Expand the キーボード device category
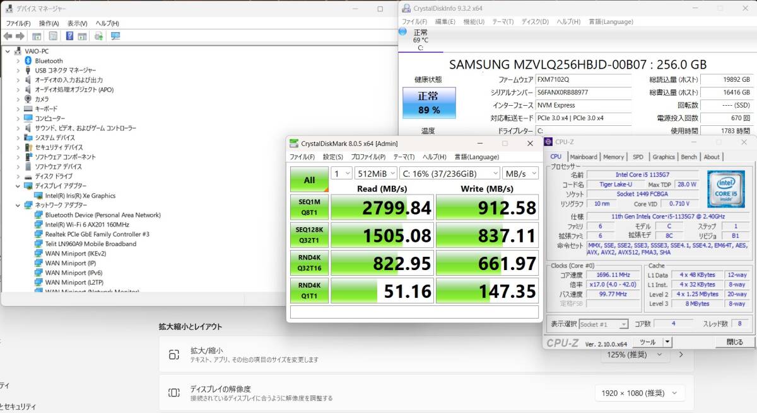This screenshot has height=413, width=757. [18, 109]
